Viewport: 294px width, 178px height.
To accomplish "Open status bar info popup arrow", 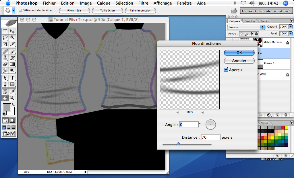I will (x=86, y=172).
